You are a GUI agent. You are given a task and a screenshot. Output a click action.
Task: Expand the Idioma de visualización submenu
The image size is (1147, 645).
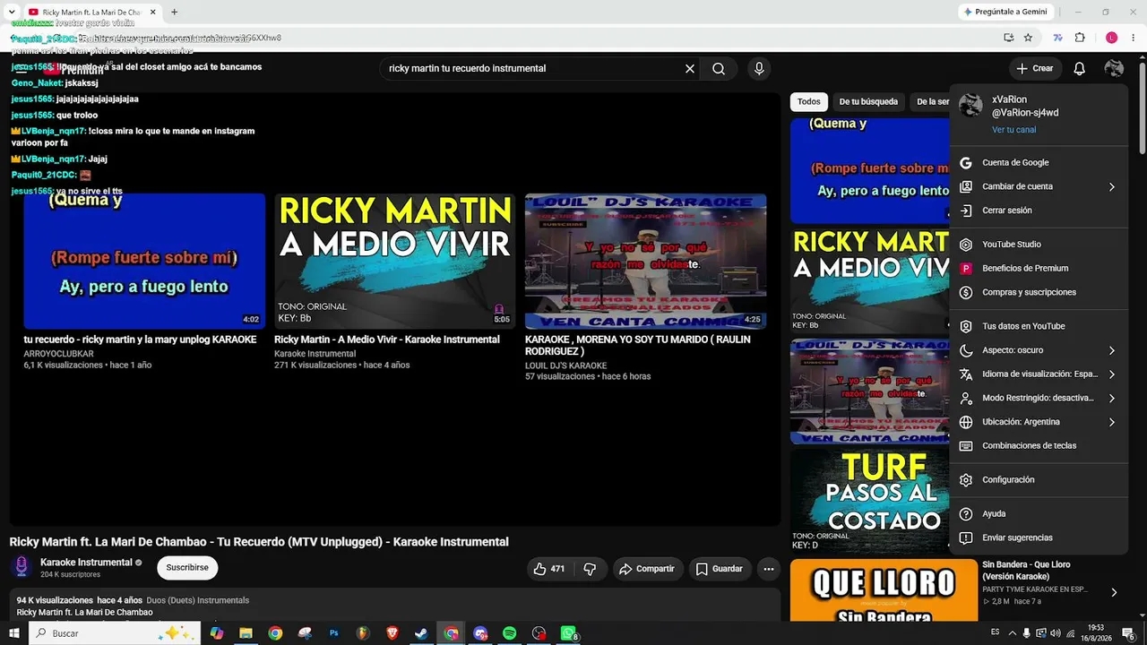(x=1039, y=374)
